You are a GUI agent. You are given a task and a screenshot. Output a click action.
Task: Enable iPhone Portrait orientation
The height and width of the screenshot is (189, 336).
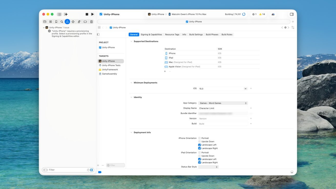pos(199,138)
